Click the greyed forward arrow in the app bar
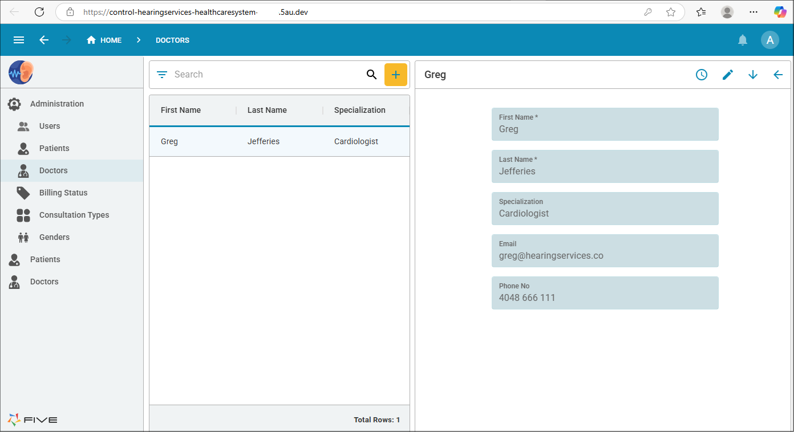The image size is (794, 432). pyautogui.click(x=67, y=40)
